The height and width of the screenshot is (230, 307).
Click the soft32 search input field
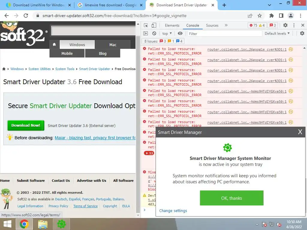93,31
